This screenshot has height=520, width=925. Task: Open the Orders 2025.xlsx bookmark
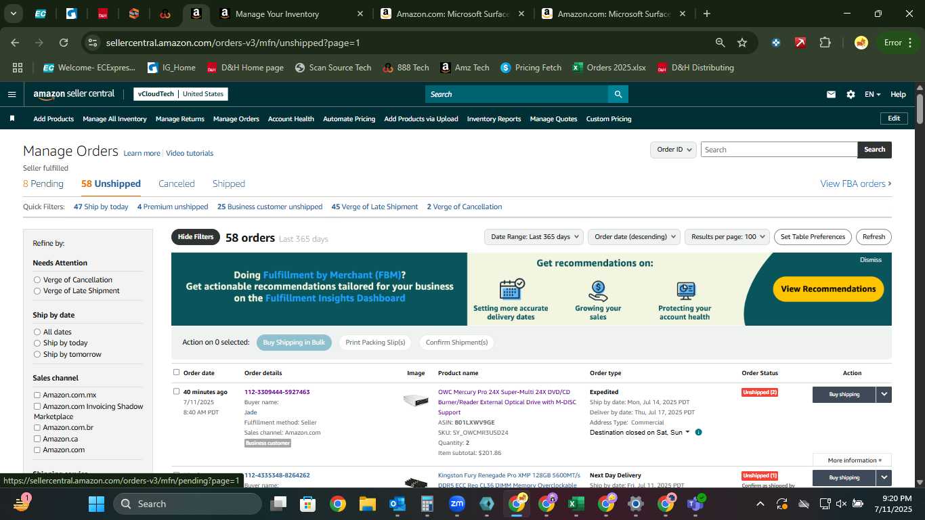pyautogui.click(x=609, y=68)
